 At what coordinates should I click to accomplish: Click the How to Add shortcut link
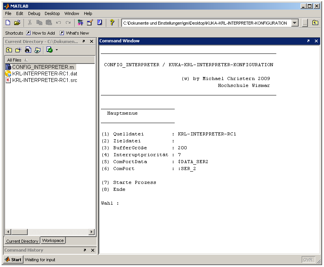pyautogui.click(x=40, y=33)
